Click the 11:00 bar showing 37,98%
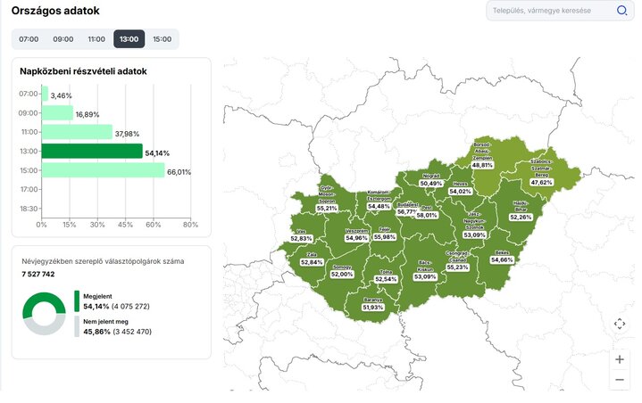Screen dimensions: 642x403 pos(77,132)
